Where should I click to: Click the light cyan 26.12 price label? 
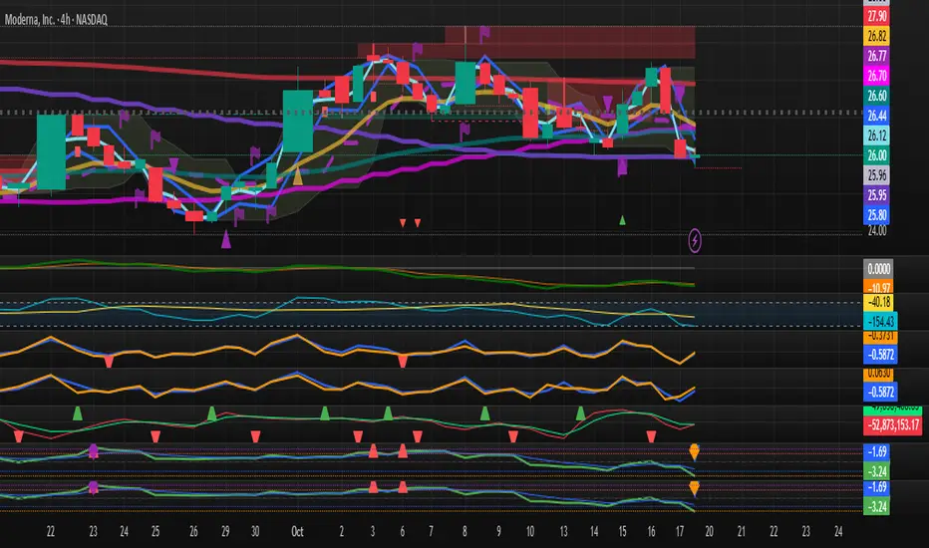877,136
